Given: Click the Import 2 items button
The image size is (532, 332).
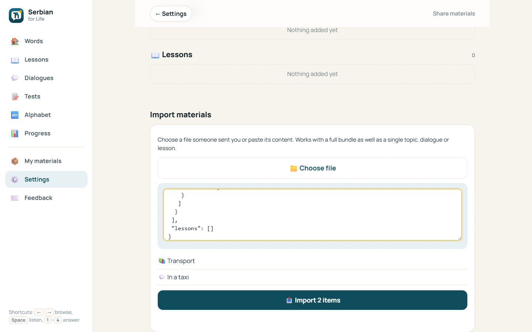Looking at the screenshot, I should coord(313,300).
